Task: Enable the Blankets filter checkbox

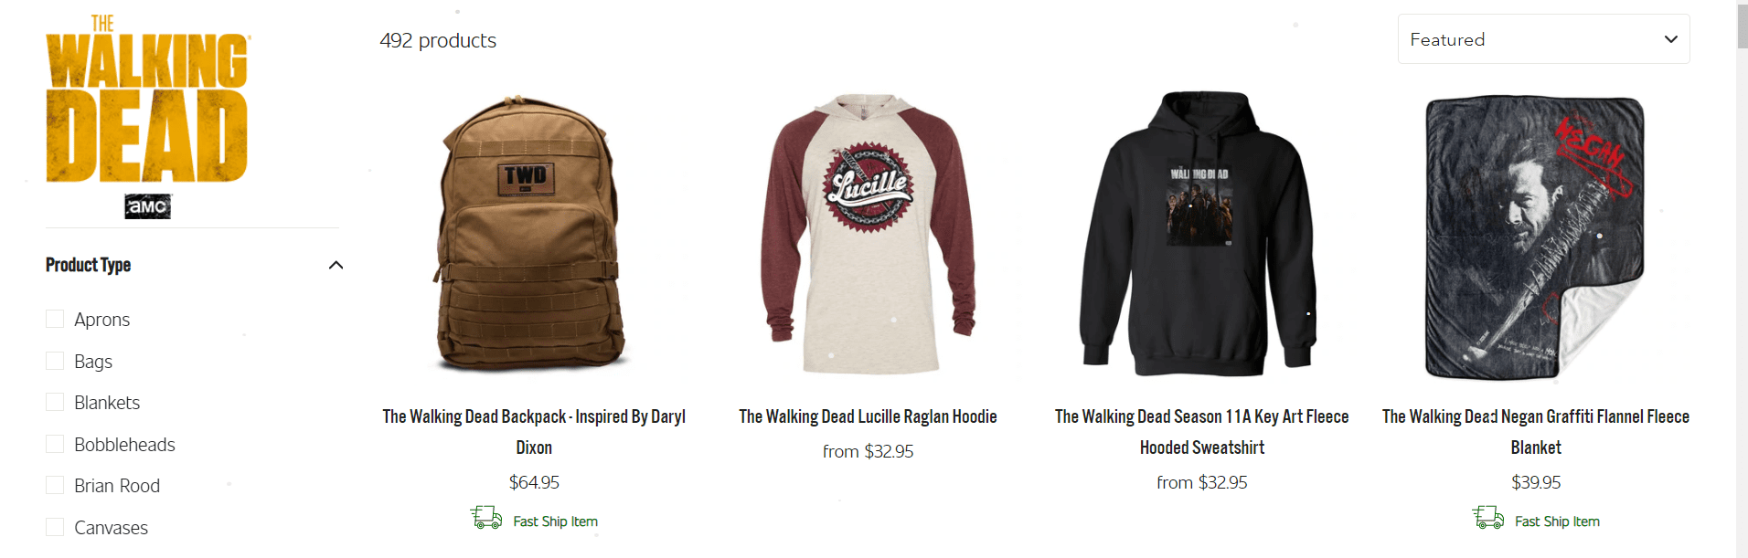Action: pos(55,402)
